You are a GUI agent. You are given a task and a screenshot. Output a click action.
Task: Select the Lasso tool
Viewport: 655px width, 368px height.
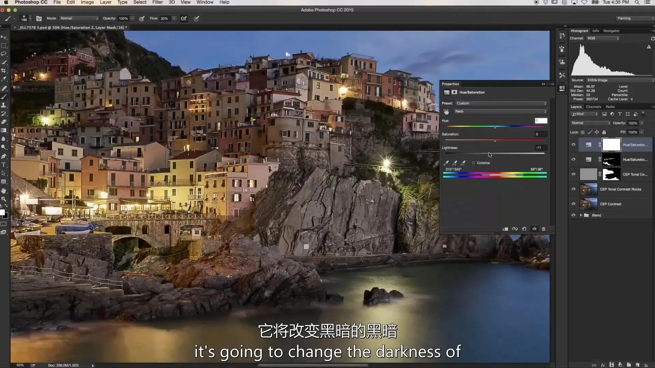(4, 54)
